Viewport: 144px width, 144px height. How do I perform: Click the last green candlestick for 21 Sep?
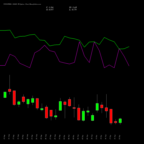[120, 121]
